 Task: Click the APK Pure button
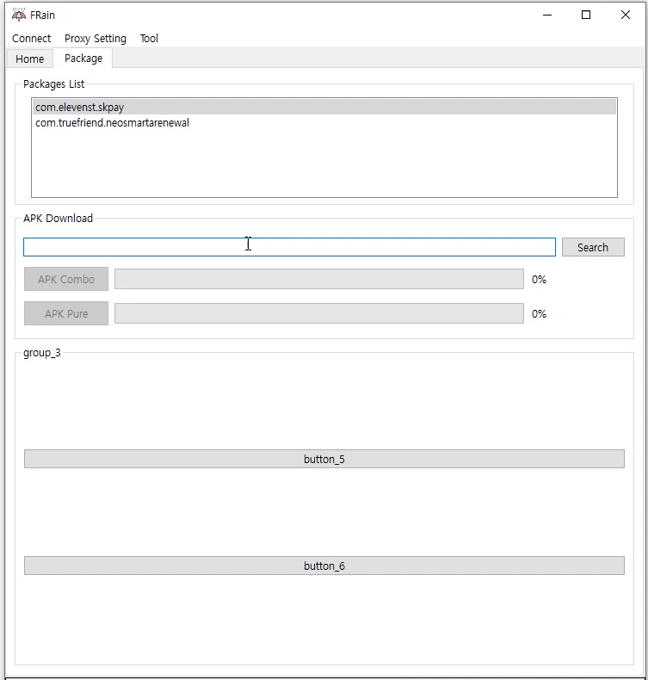(66, 313)
